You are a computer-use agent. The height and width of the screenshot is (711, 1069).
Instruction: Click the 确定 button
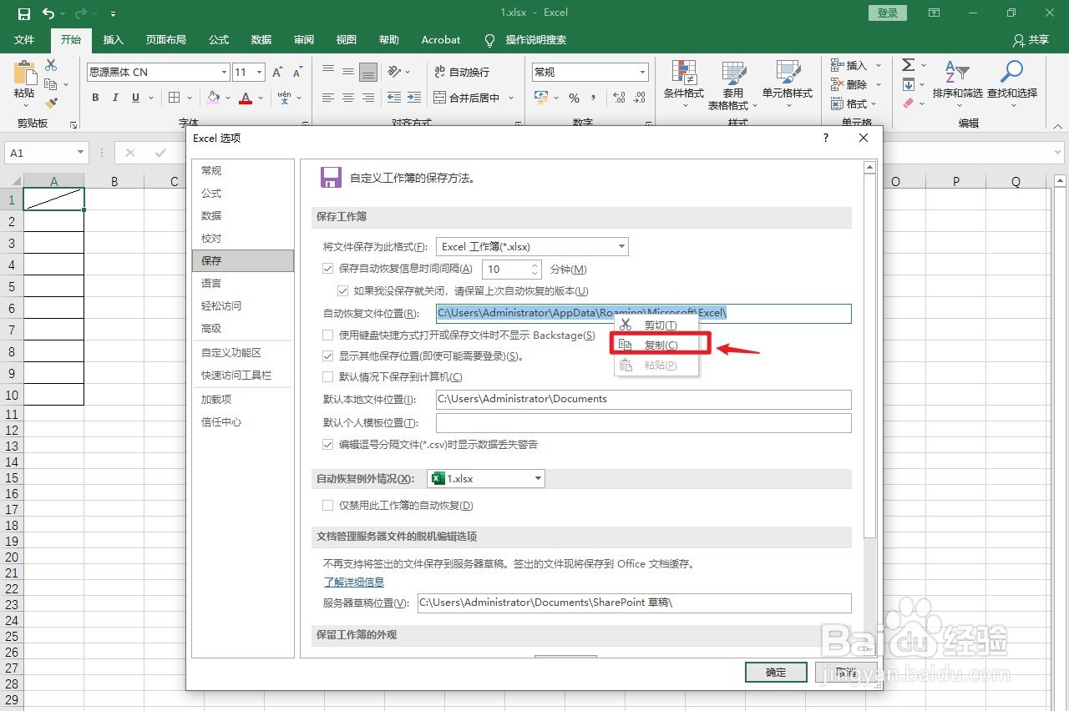775,672
